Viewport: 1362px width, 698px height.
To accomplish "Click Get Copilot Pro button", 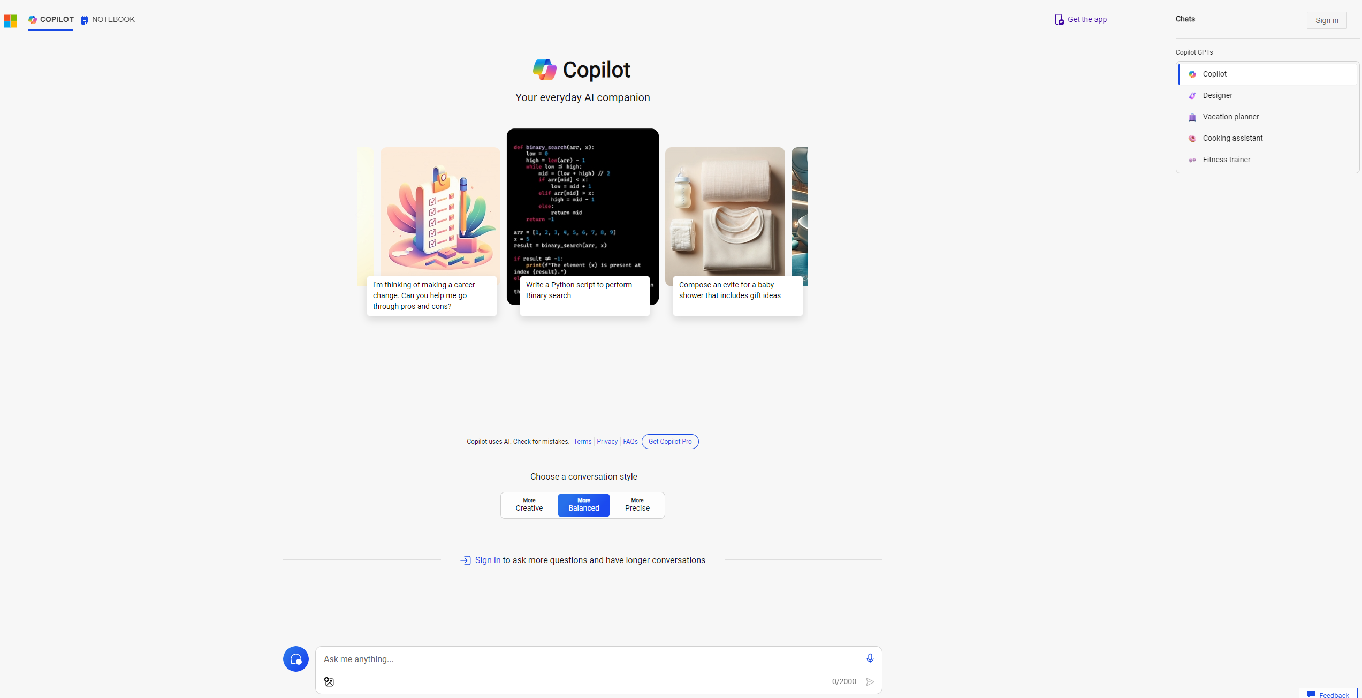I will click(x=670, y=441).
